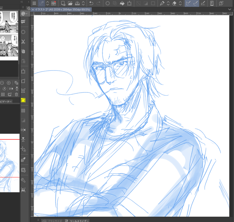Collapse panels with double left chevrons
This screenshot has width=234, height=222.
pyautogui.click(x=22, y=2)
